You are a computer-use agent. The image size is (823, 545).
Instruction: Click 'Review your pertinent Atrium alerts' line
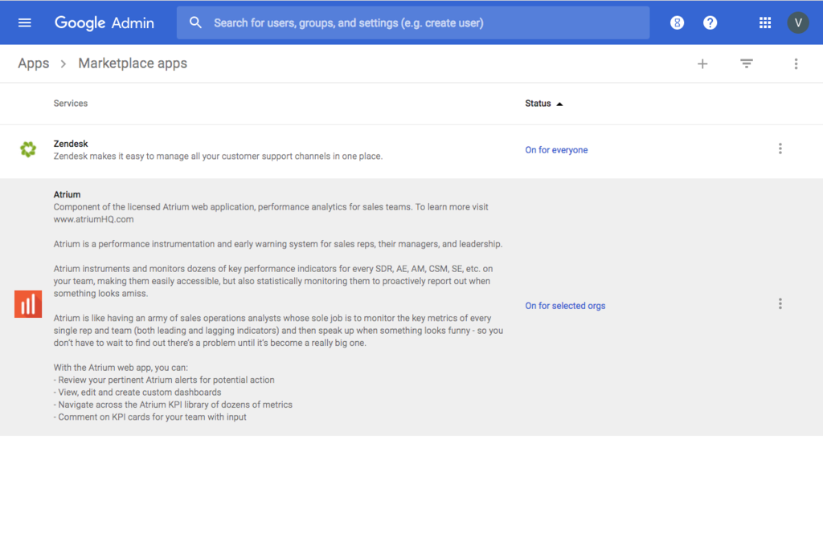click(x=164, y=380)
